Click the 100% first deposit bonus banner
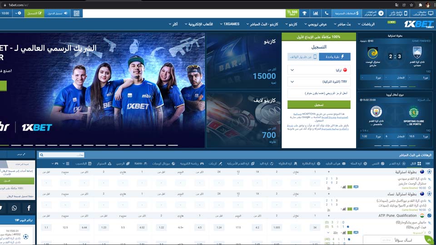436x245 pixels. (x=319, y=37)
